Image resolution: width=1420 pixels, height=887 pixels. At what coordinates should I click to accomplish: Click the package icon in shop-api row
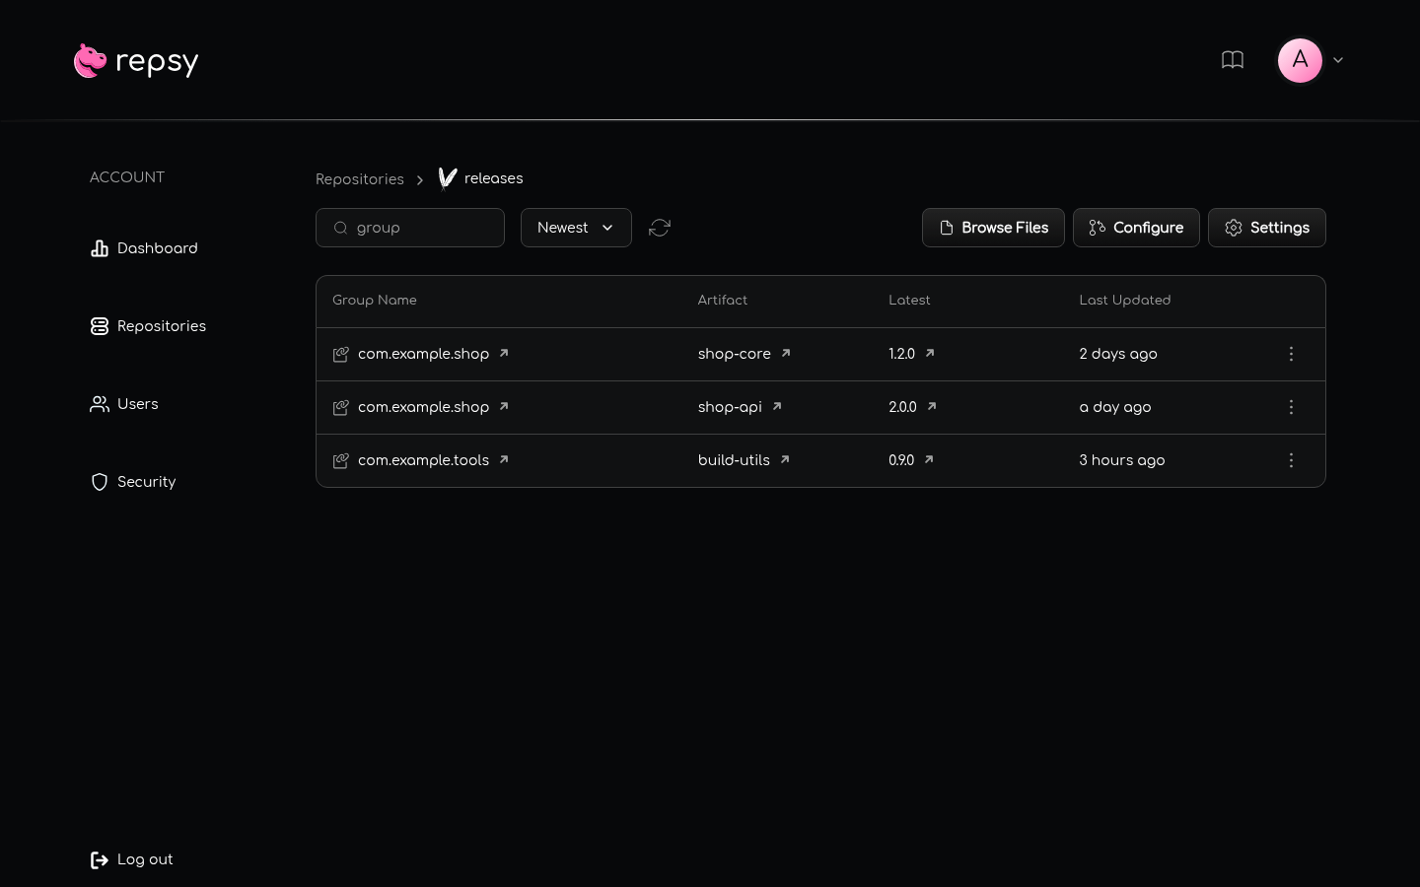pyautogui.click(x=341, y=407)
